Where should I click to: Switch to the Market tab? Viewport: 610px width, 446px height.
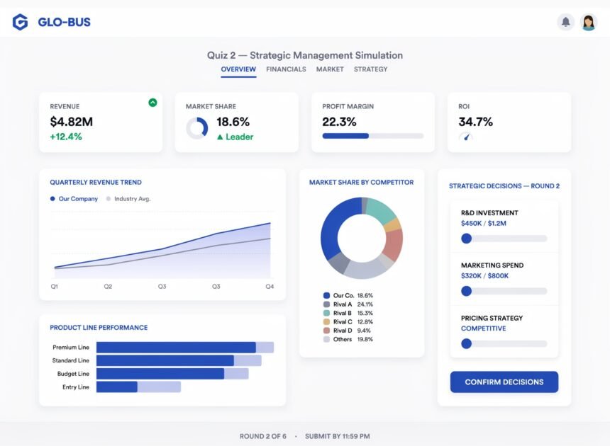pos(330,69)
